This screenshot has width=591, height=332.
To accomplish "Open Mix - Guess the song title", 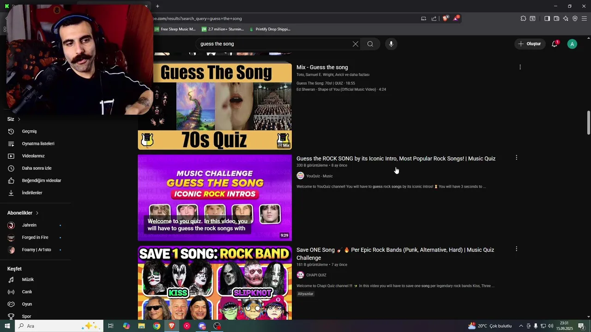I will point(322,67).
